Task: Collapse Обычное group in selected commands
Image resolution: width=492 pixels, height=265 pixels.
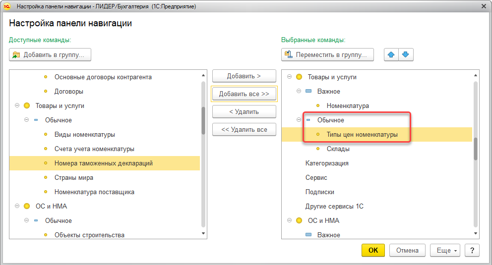Action: click(299, 120)
